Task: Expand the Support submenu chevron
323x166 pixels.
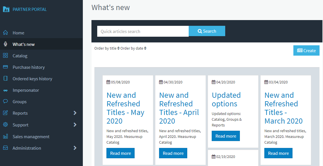Action: point(75,125)
